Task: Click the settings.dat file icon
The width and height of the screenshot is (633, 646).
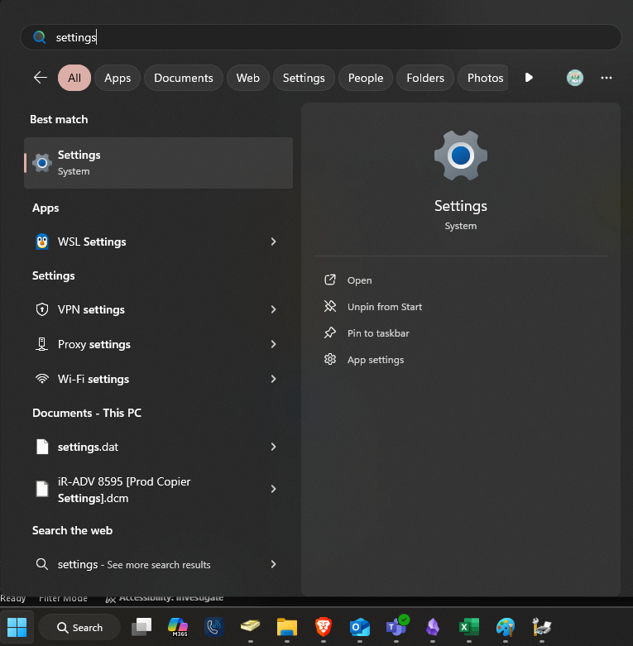Action: [42, 447]
